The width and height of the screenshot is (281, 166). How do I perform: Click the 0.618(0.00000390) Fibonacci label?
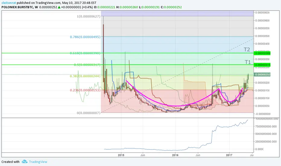(85, 53)
